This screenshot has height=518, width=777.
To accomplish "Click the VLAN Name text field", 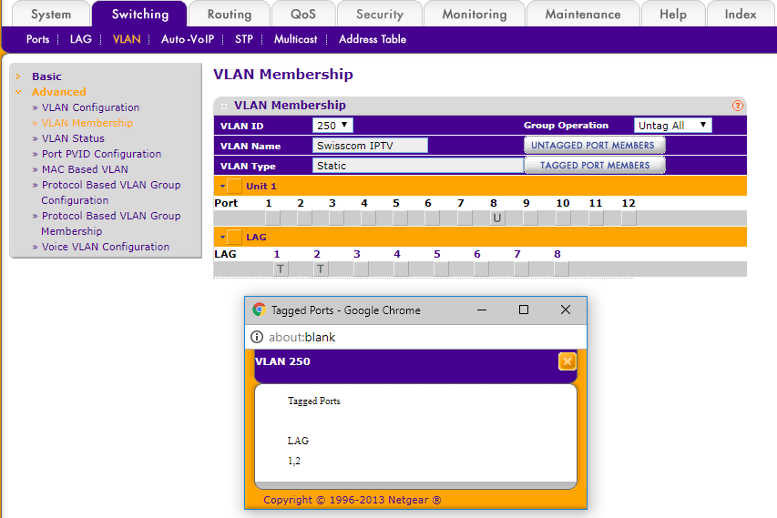I will (370, 146).
